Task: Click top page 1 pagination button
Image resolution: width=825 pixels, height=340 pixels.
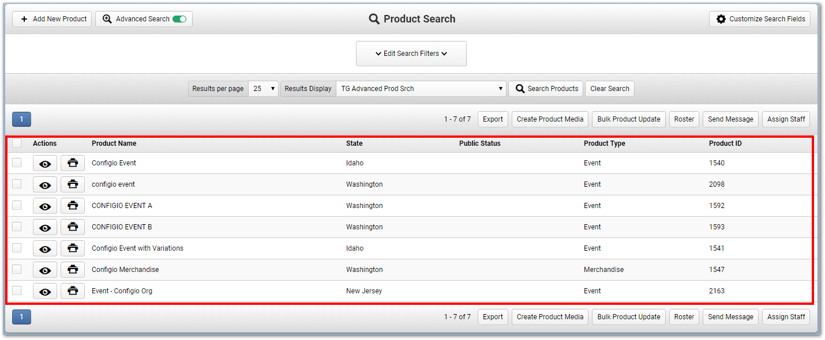Action: point(21,119)
